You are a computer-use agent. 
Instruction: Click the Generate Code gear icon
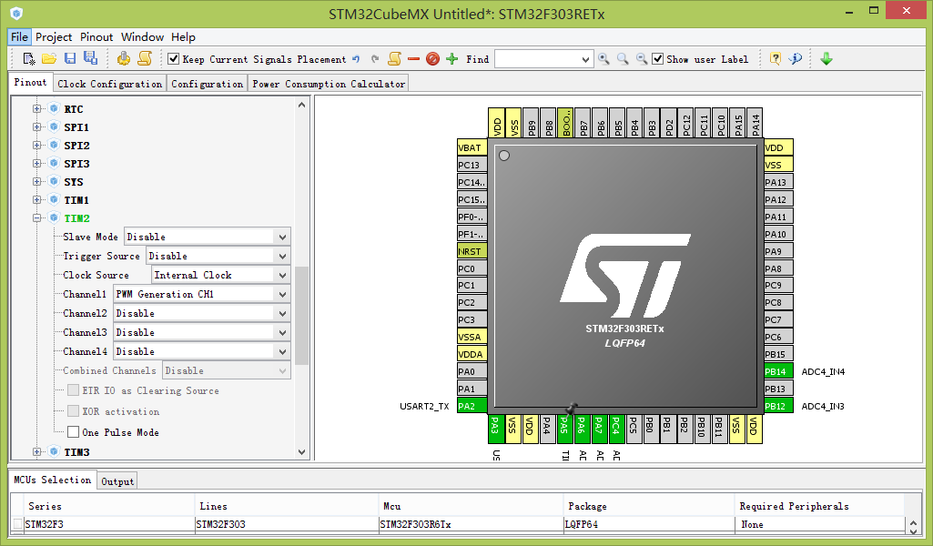point(123,58)
